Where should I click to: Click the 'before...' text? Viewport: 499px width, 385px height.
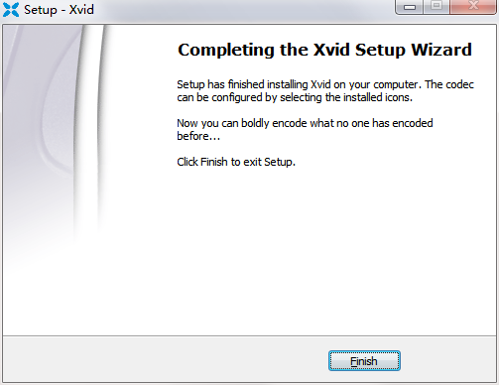(198, 136)
